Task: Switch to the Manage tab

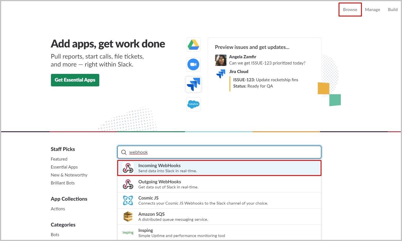Action: pos(372,10)
